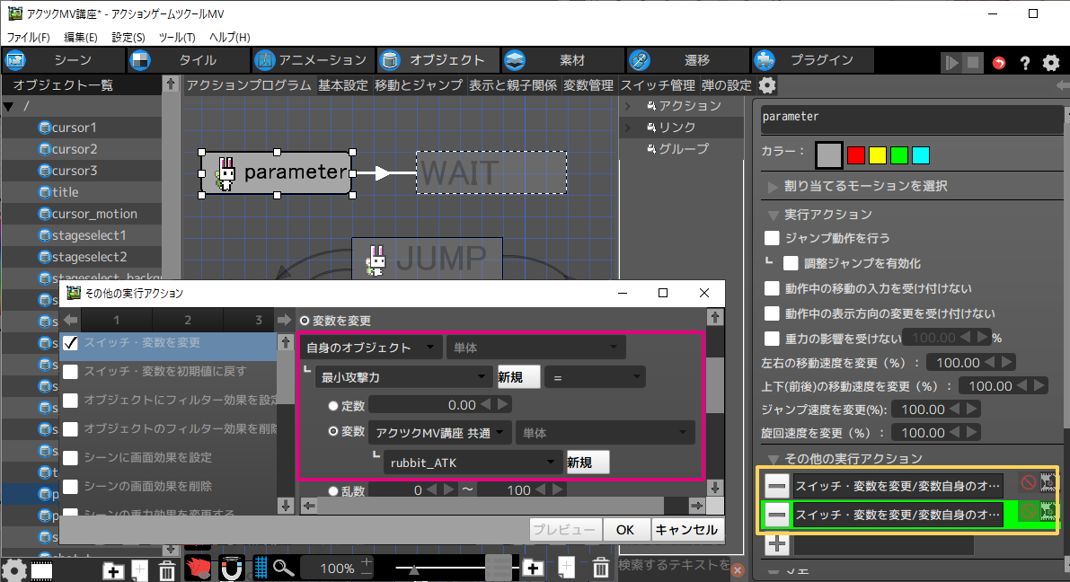Open help with the question mark icon
The image size is (1070, 582).
coord(1024,63)
